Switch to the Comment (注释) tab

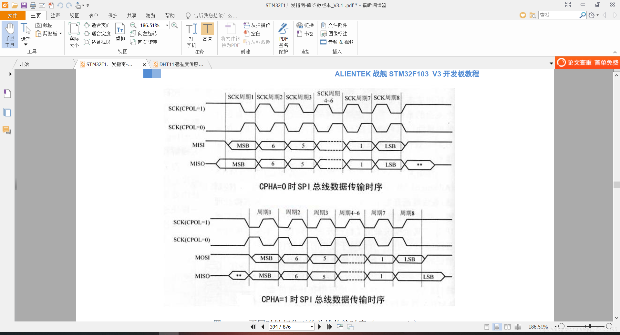tap(56, 15)
